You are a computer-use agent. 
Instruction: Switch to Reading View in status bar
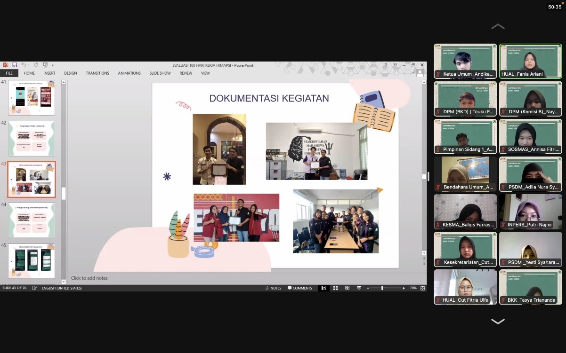tap(347, 288)
